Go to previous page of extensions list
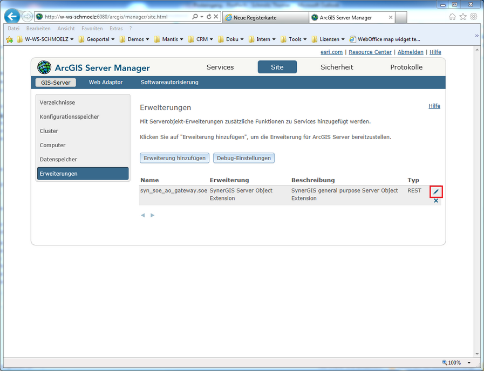The width and height of the screenshot is (484, 371). pyautogui.click(x=142, y=215)
